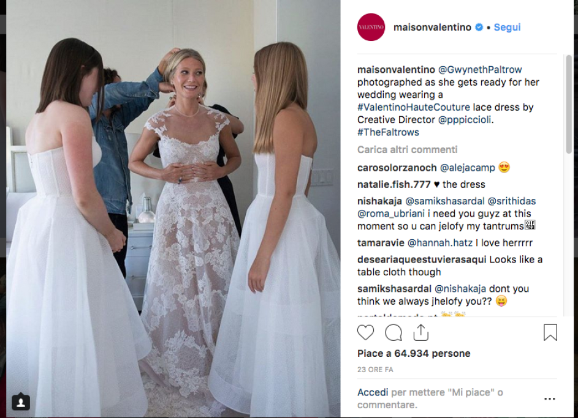Click Accedi to log in

point(373,393)
